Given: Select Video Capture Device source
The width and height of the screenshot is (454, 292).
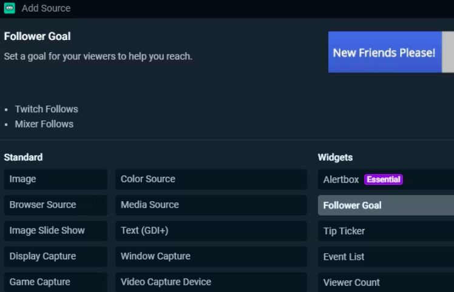Looking at the screenshot, I should [x=211, y=282].
